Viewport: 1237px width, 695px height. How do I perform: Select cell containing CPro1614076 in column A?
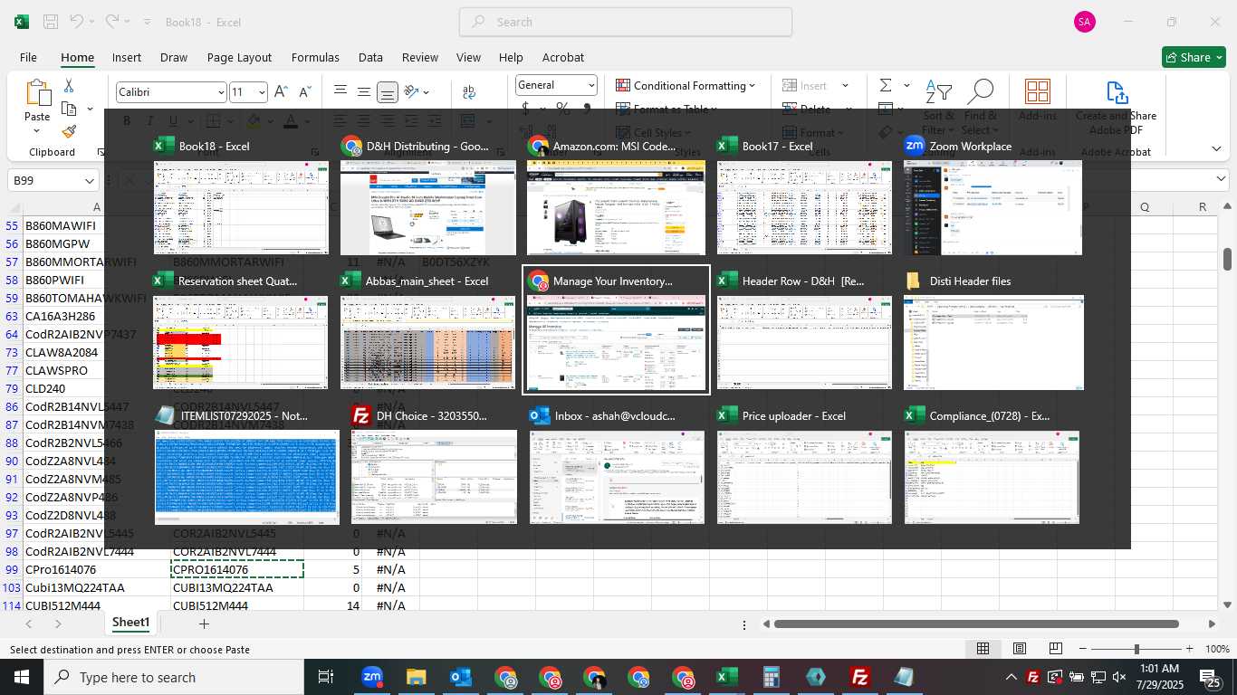pos(95,569)
